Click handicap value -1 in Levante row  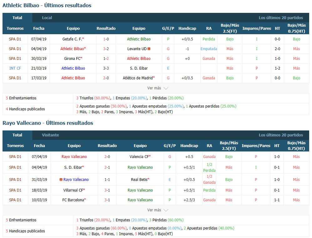[x=187, y=49]
